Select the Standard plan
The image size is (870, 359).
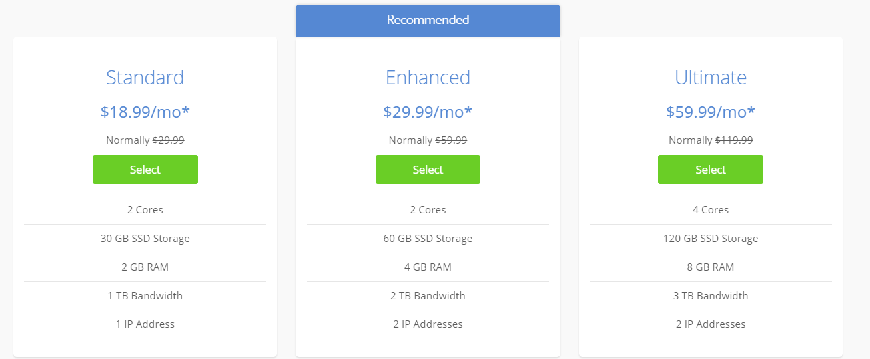click(145, 170)
